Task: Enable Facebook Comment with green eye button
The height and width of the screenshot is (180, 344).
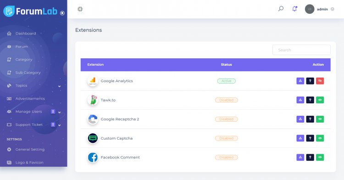Action: (x=320, y=157)
